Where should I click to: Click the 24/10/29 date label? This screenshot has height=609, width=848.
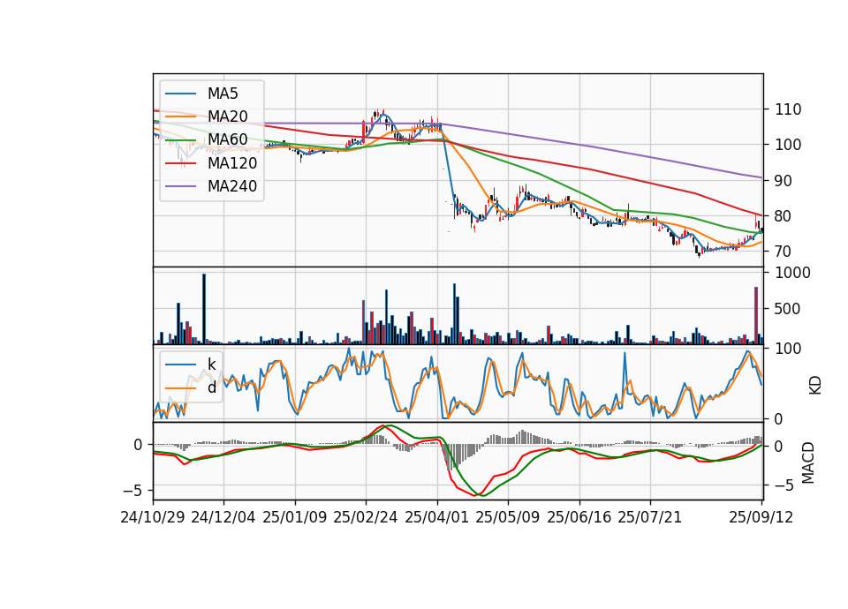tap(153, 517)
